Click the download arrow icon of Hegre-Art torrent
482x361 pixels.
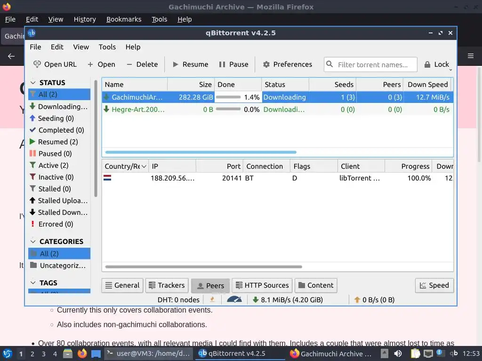click(x=106, y=109)
